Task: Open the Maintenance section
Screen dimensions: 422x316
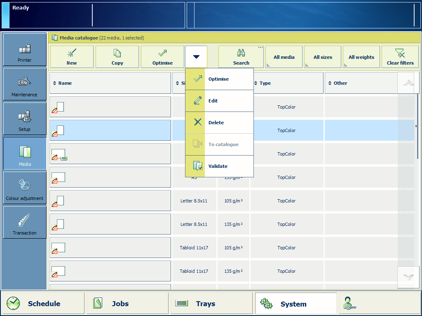Action: point(25,84)
